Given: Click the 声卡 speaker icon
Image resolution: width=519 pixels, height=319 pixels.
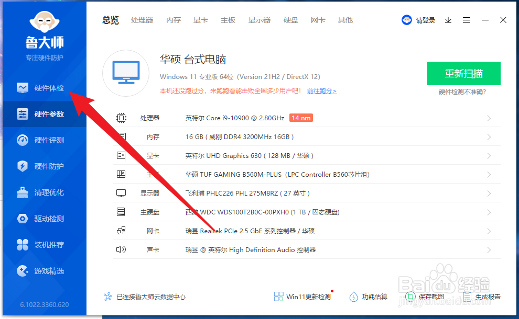Looking at the screenshot, I should point(121,249).
